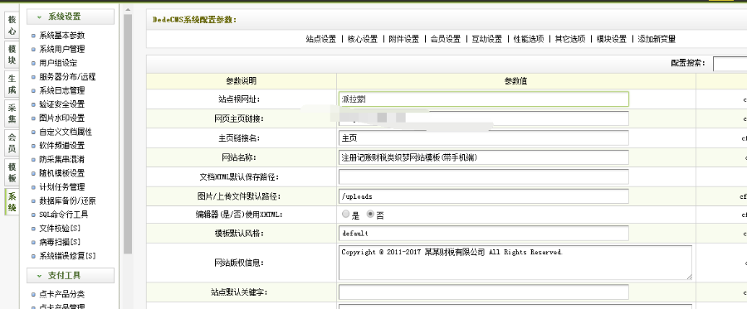Edit the 网页主页链接 input field
Viewport: 747px width, 309px height.
(484, 118)
